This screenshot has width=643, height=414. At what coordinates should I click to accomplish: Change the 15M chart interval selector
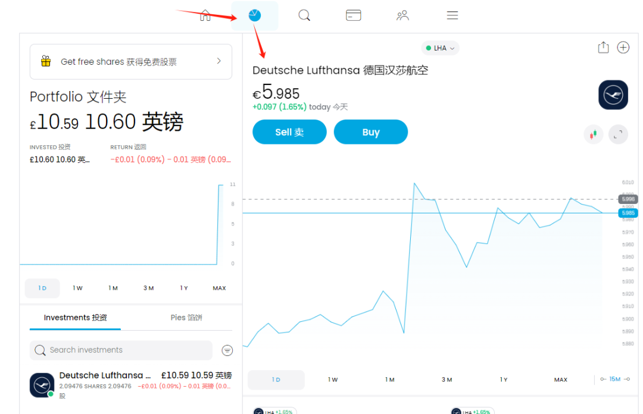615,379
